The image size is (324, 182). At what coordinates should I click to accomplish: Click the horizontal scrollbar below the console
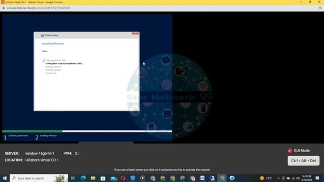pyautogui.click(x=106, y=143)
